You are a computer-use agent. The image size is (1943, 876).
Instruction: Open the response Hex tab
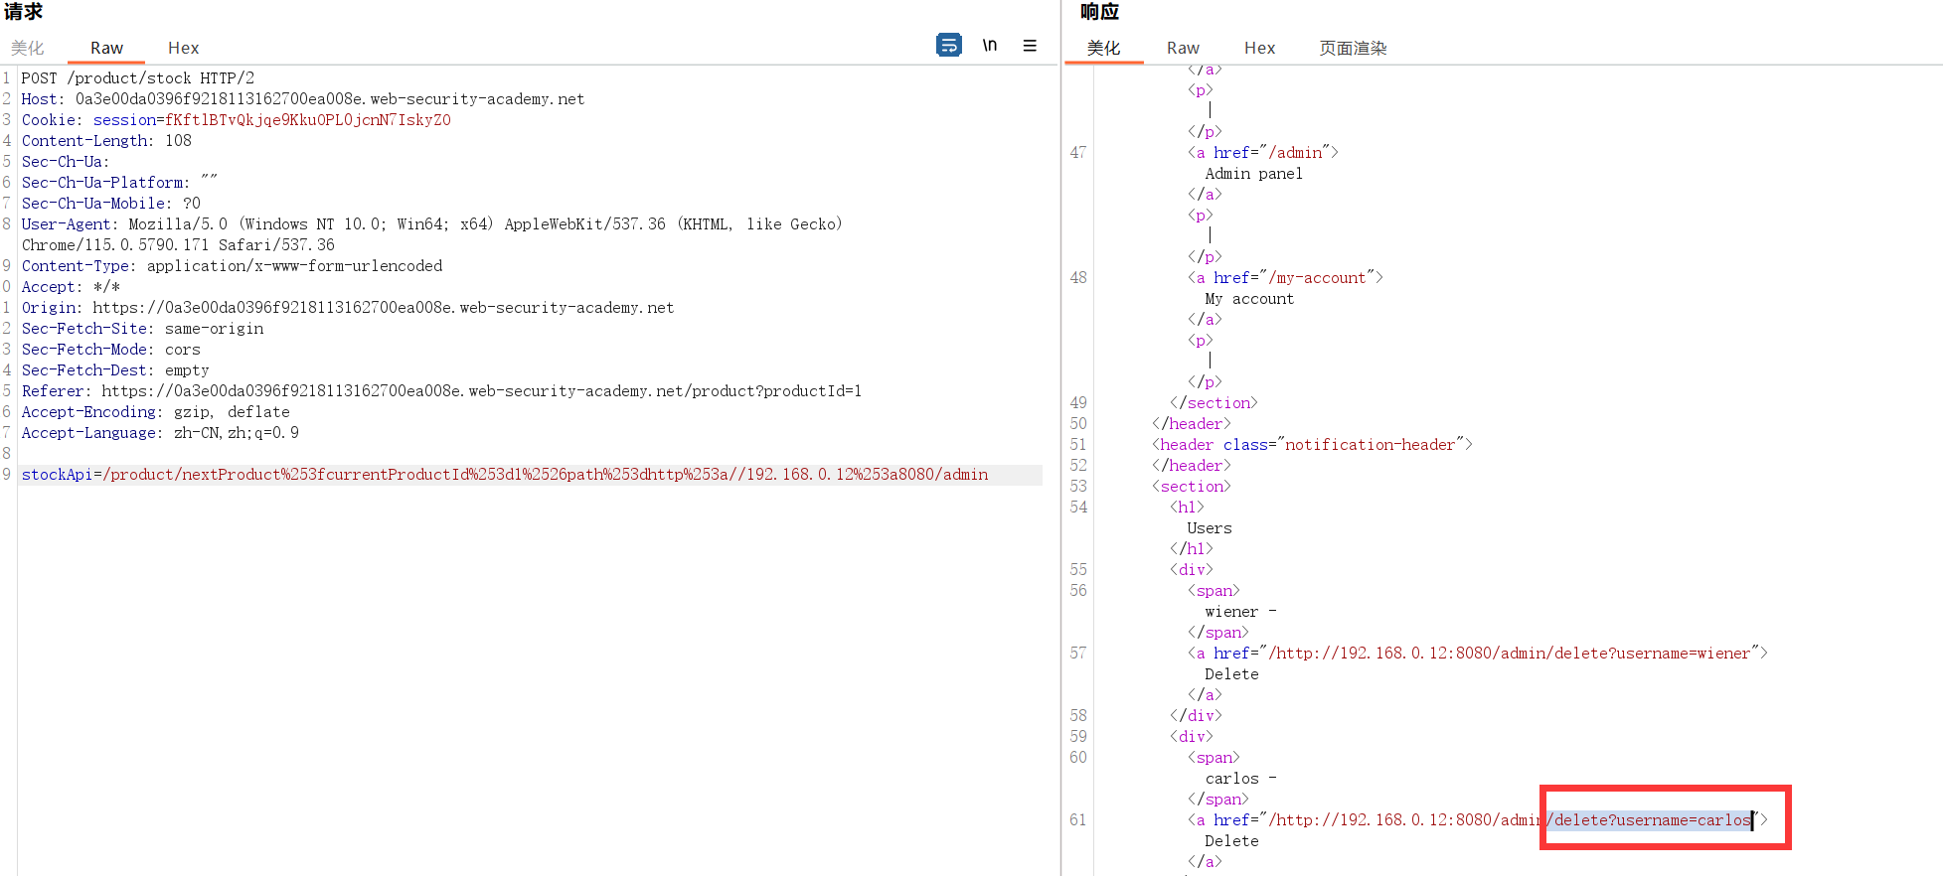[1259, 48]
